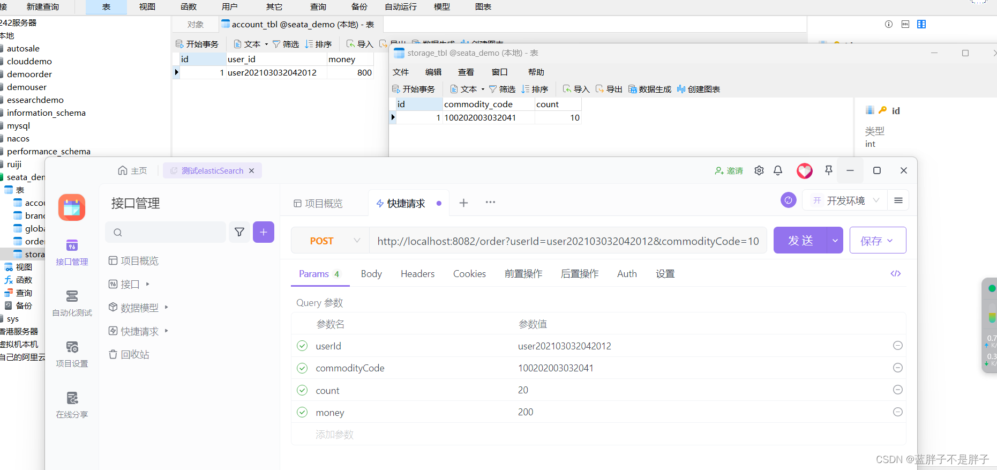Click the 邀请 invite link

pos(729,170)
